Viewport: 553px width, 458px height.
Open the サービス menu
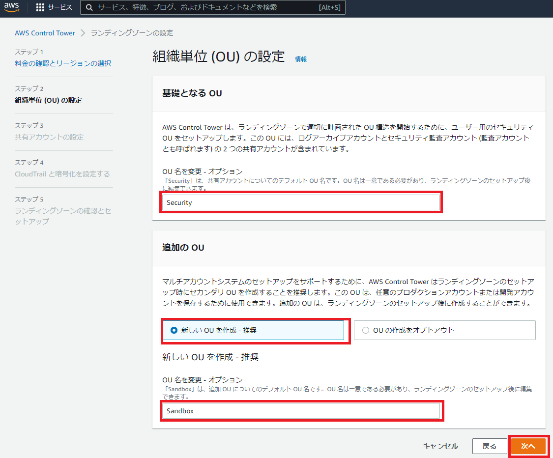tap(60, 7)
